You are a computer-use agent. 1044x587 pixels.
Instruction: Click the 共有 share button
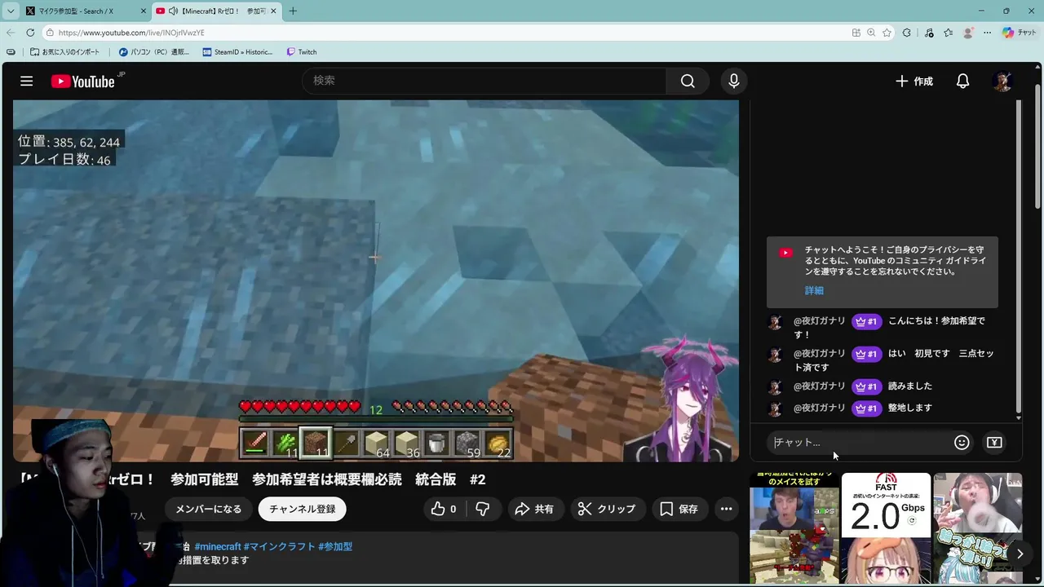pos(534,509)
